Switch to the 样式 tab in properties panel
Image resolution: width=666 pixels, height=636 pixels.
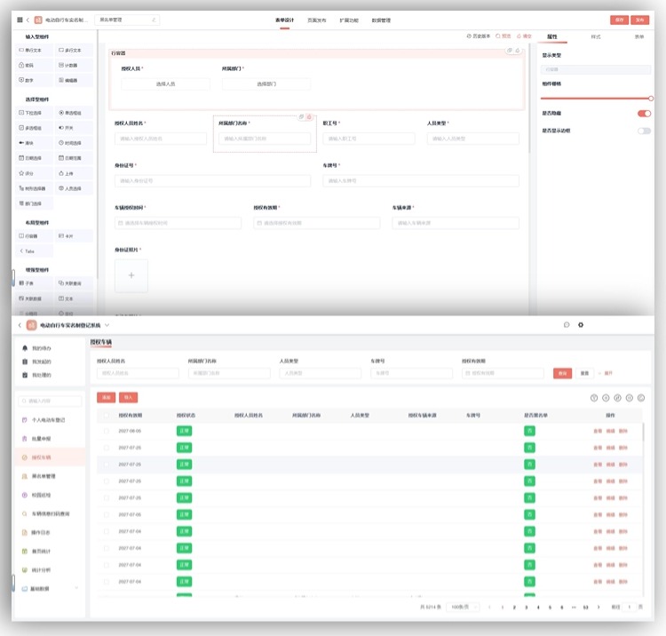595,36
